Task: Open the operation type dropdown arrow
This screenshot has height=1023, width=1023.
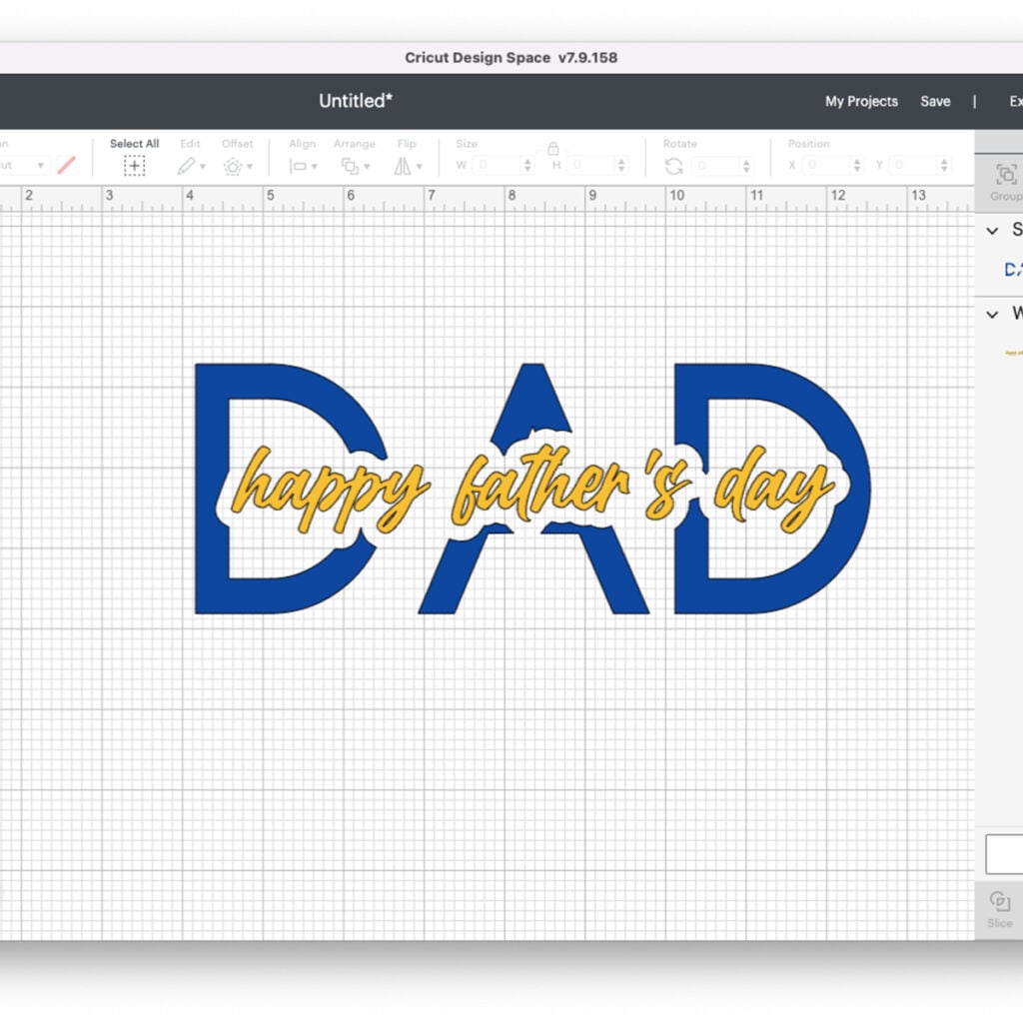Action: coord(40,165)
